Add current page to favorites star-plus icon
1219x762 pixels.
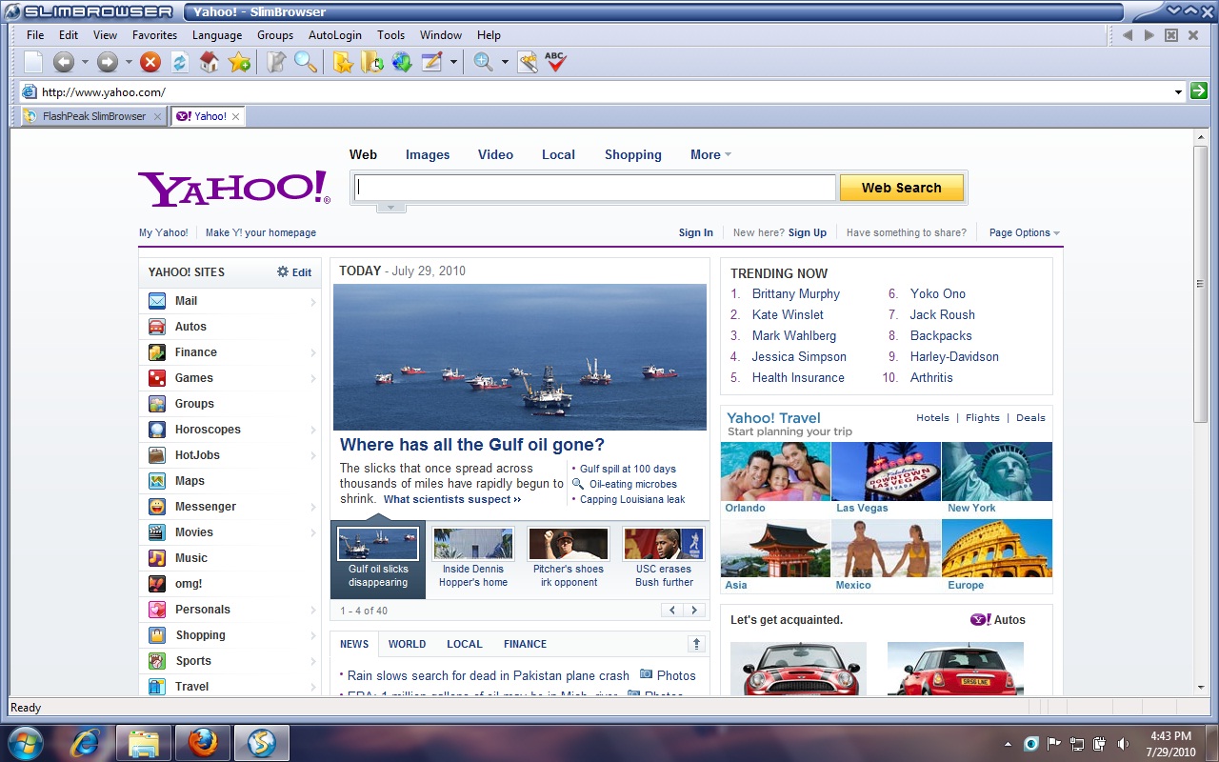click(239, 62)
